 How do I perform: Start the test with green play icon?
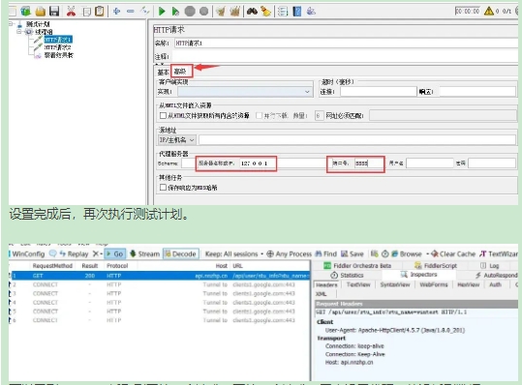tap(162, 12)
